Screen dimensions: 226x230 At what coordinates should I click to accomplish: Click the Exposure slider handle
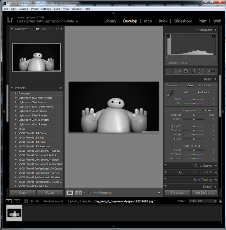(194, 115)
